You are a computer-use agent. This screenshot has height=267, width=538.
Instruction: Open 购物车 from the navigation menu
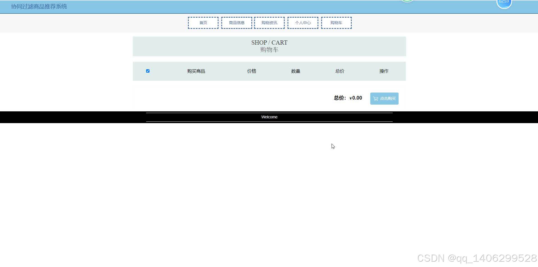(x=336, y=23)
